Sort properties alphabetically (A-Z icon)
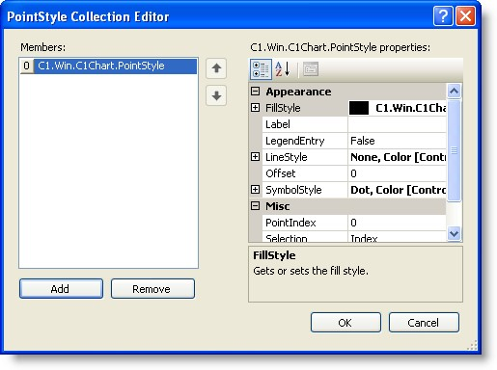This screenshot has width=497, height=370. click(x=283, y=69)
